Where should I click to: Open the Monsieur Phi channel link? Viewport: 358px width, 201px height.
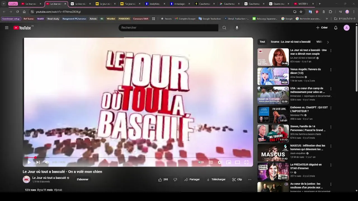tap(297, 115)
